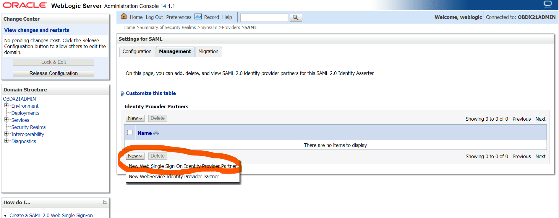Switch to the Configuration tab
This screenshot has width=559, height=218.
tap(137, 51)
